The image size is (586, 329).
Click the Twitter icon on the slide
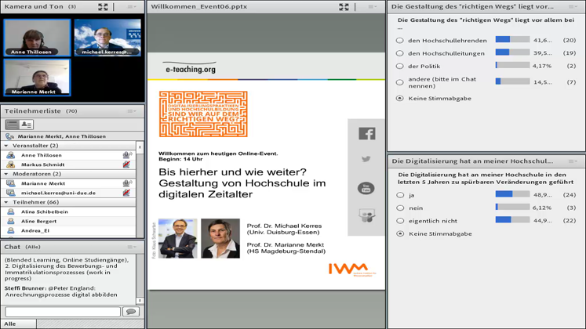pyautogui.click(x=366, y=160)
